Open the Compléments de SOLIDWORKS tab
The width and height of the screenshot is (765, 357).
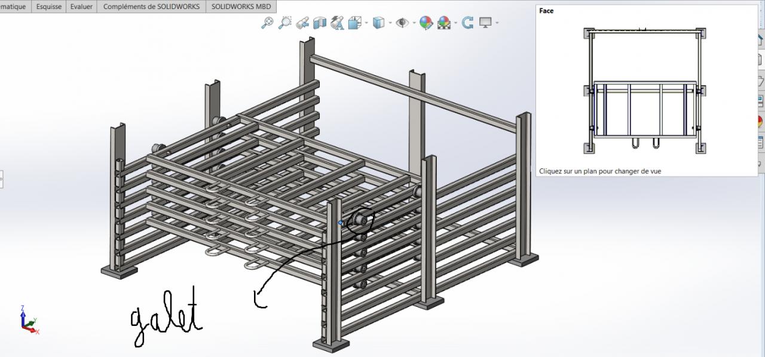point(151,7)
